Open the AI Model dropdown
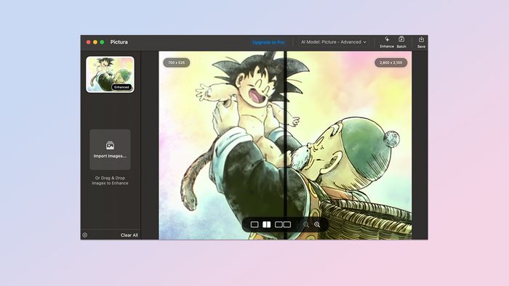The image size is (509, 286). (333, 42)
